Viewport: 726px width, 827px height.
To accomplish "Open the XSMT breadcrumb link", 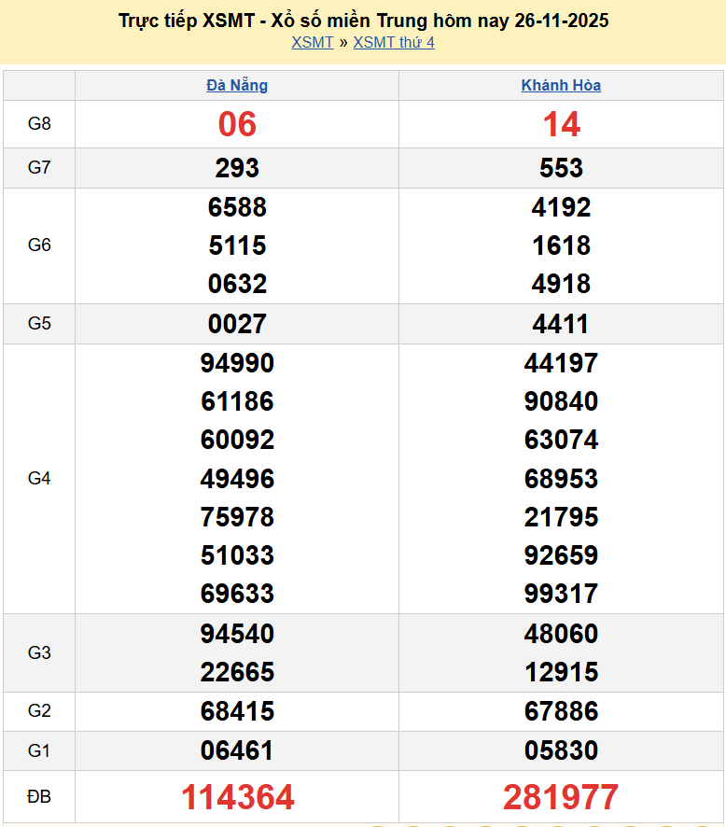I will point(312,42).
